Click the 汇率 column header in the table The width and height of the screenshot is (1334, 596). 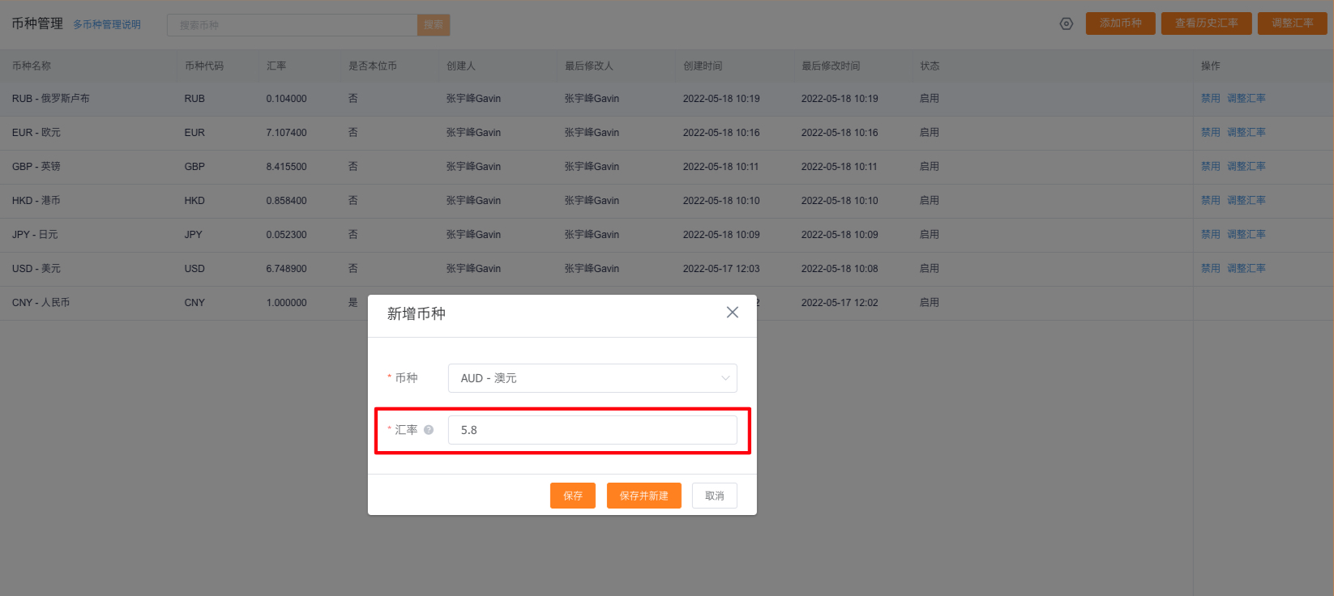276,66
